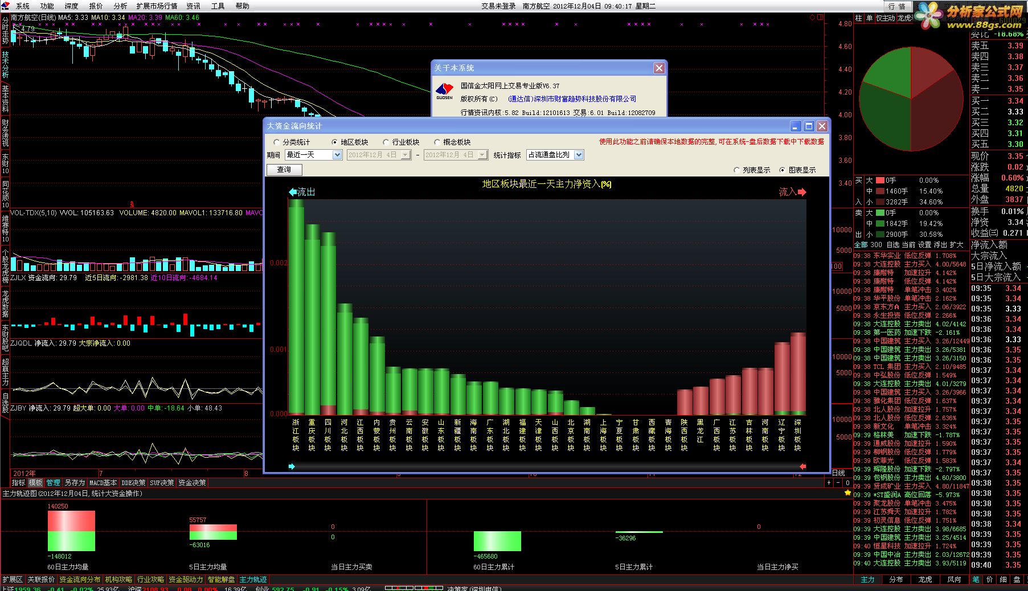Select the 风向 tab at bottom right

pos(954,579)
